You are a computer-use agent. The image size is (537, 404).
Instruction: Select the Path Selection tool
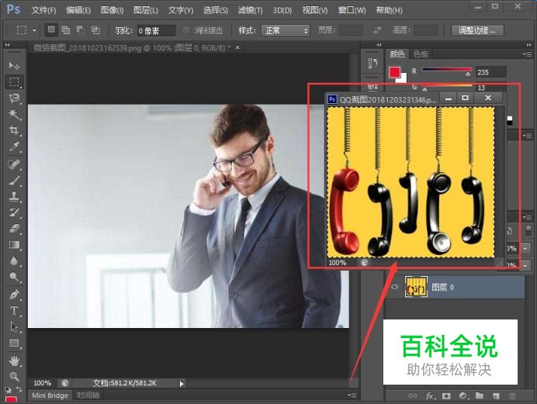coord(14,326)
